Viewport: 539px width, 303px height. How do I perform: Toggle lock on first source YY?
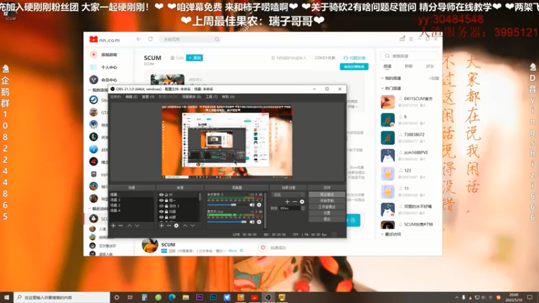point(166,195)
